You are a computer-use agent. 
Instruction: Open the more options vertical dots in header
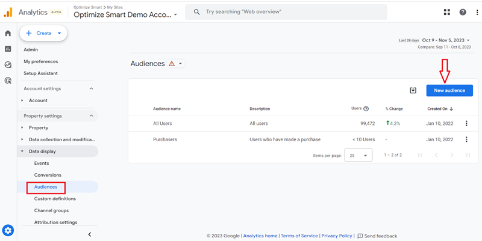coord(477,12)
